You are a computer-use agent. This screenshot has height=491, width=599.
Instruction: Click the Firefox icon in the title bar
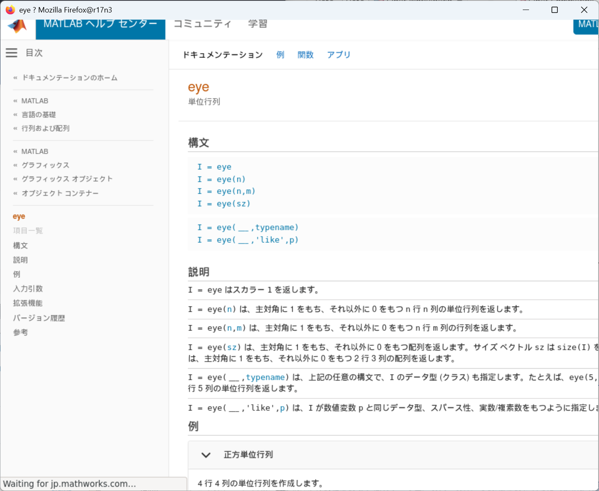click(x=10, y=10)
